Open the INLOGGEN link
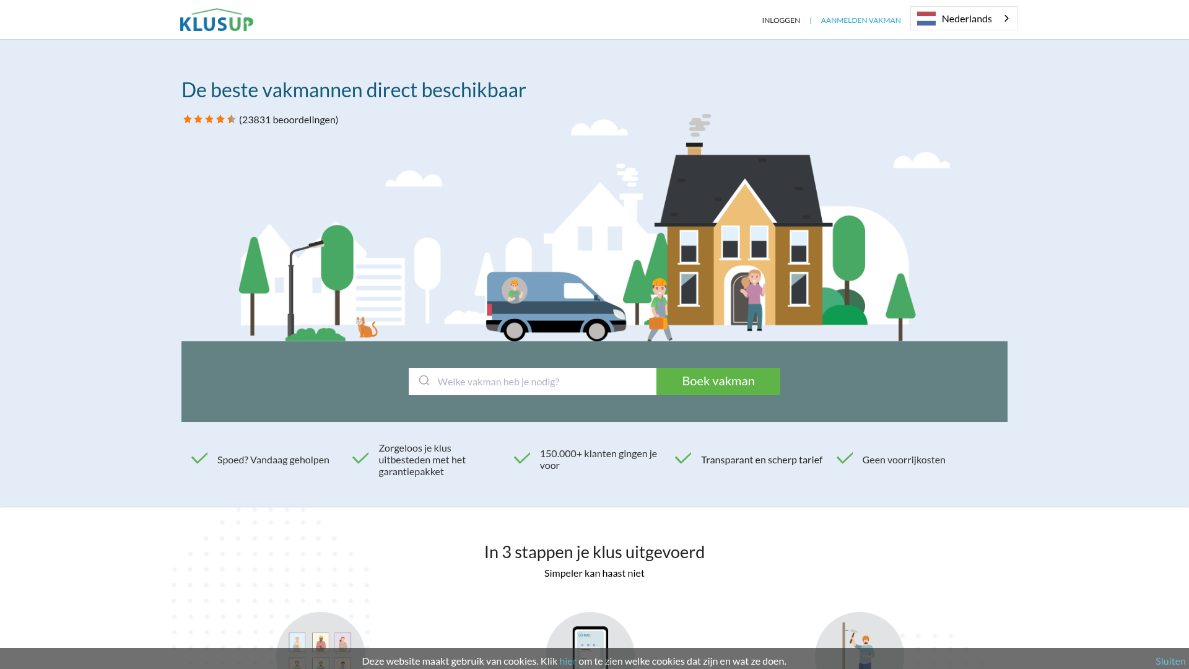This screenshot has width=1189, height=669. 780,20
